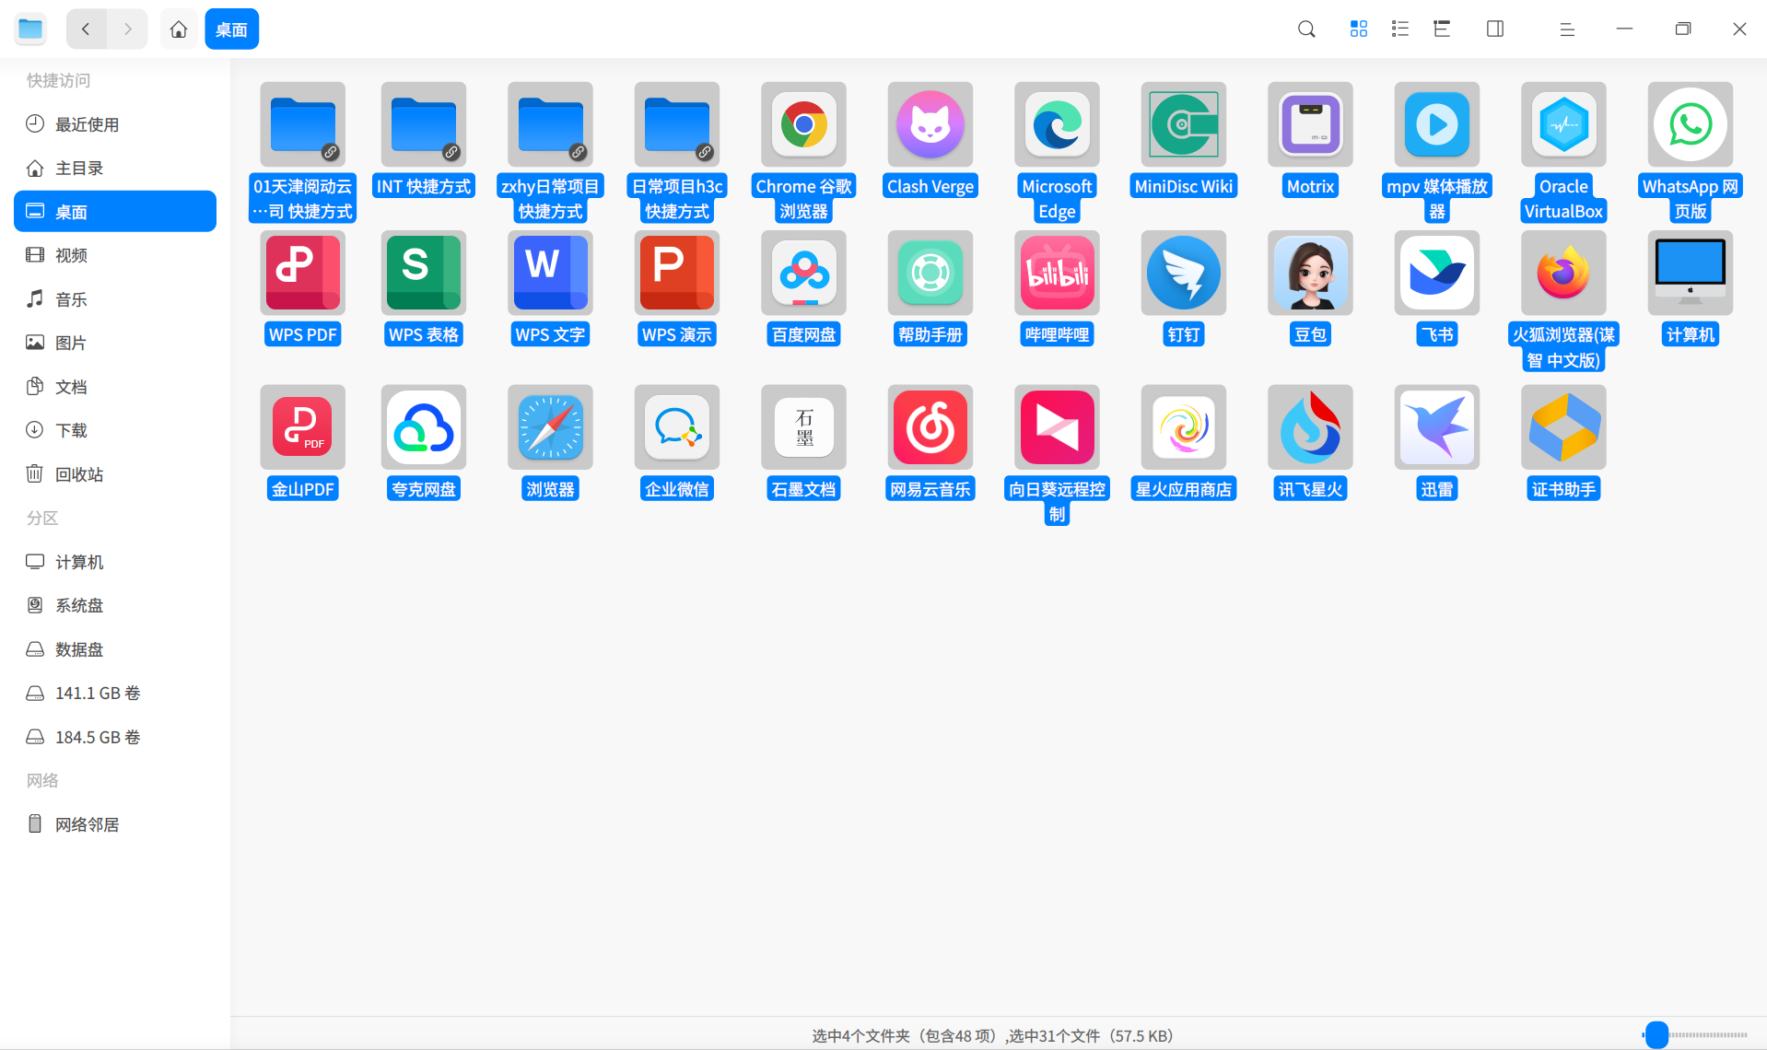Click the 百度网盘 icon
Viewport: 1767px width, 1050px height.
(x=803, y=273)
